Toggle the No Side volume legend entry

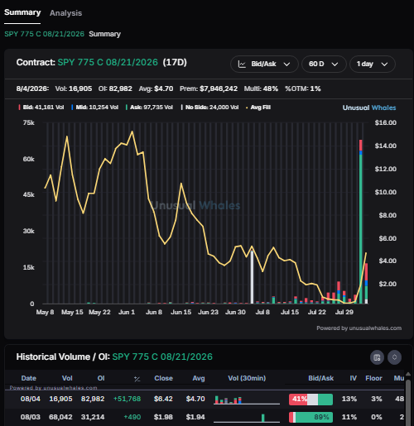pos(209,108)
